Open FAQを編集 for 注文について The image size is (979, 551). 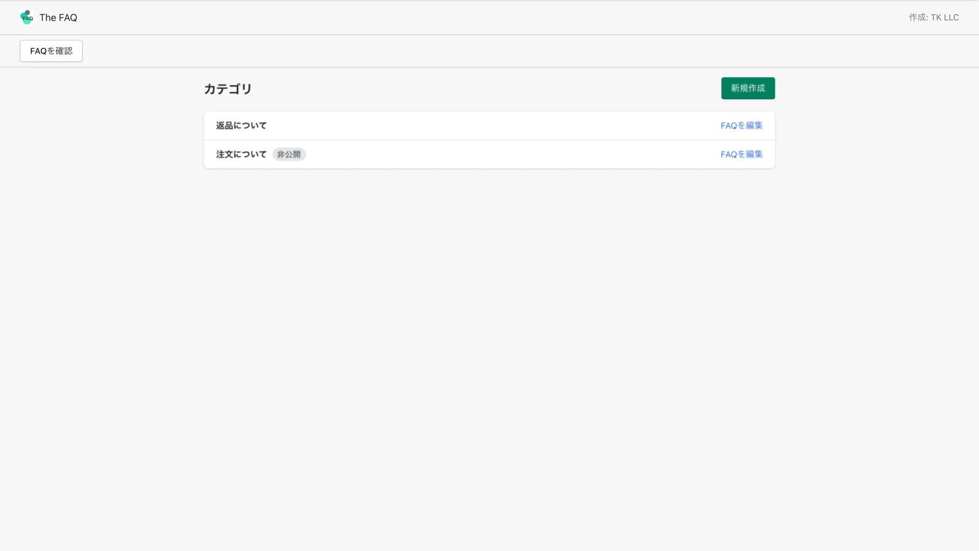click(x=741, y=154)
